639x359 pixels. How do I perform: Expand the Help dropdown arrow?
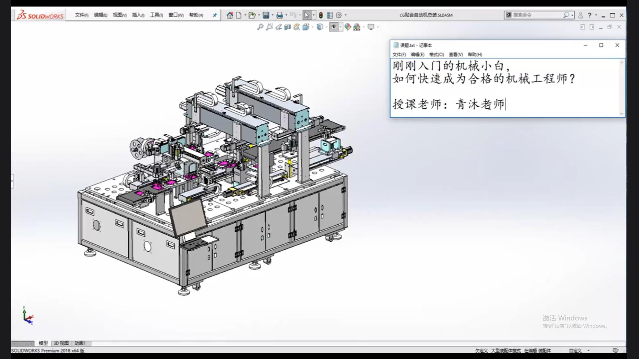coord(596,15)
